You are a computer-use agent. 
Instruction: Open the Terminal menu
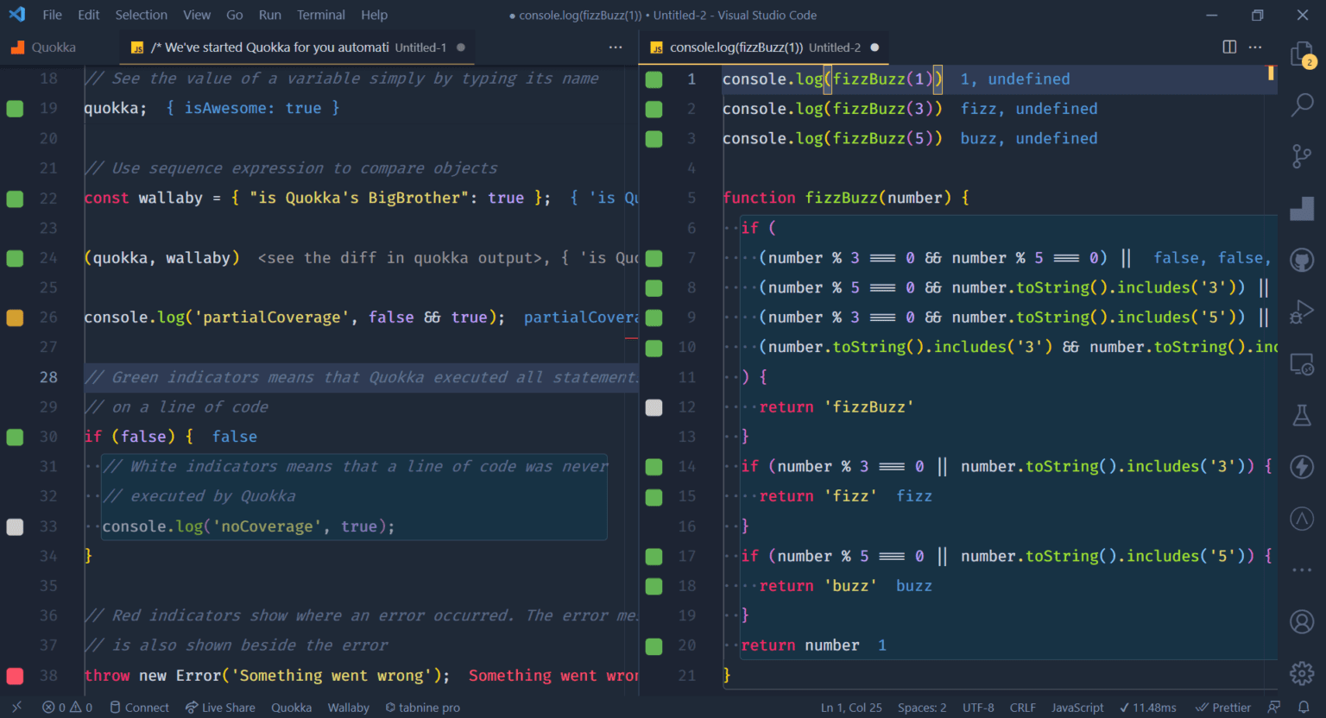click(x=320, y=14)
